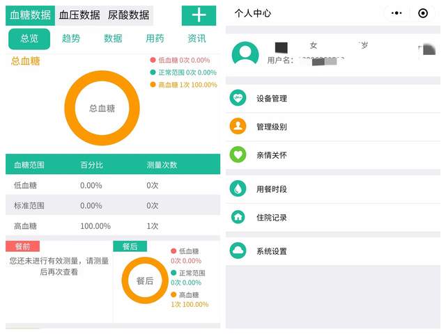Viewport: 446px width, 334px height.
Task: Open 管理级别 menu entry
Action: point(333,127)
